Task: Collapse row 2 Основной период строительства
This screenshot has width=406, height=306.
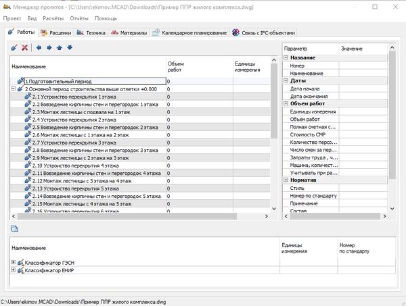Action: click(x=14, y=88)
